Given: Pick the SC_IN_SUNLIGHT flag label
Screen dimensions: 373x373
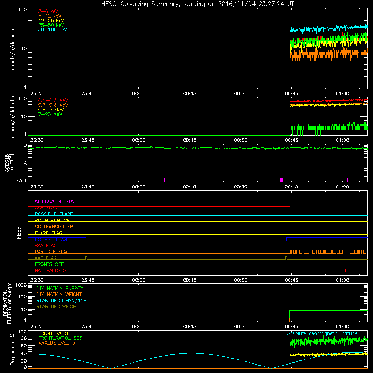Looking at the screenshot, I should tap(54, 220).
